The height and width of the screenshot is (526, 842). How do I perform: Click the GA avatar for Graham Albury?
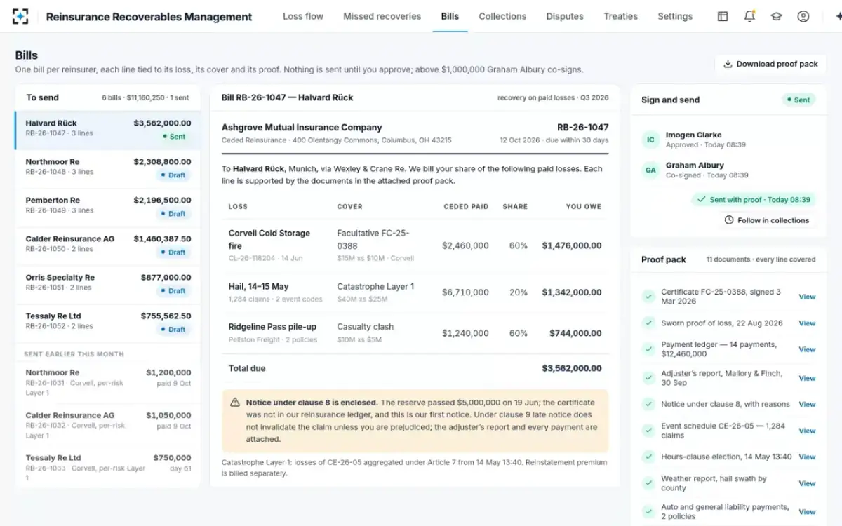(650, 170)
